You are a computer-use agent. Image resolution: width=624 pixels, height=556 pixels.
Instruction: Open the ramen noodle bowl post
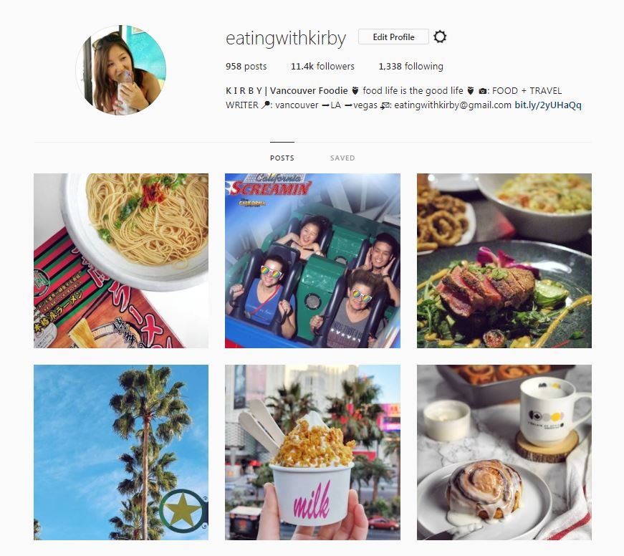[121, 261]
